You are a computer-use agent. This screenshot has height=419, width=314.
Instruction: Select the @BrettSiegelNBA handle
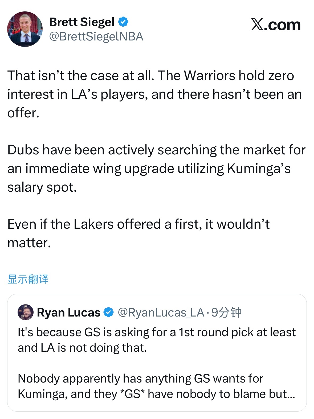96,37
